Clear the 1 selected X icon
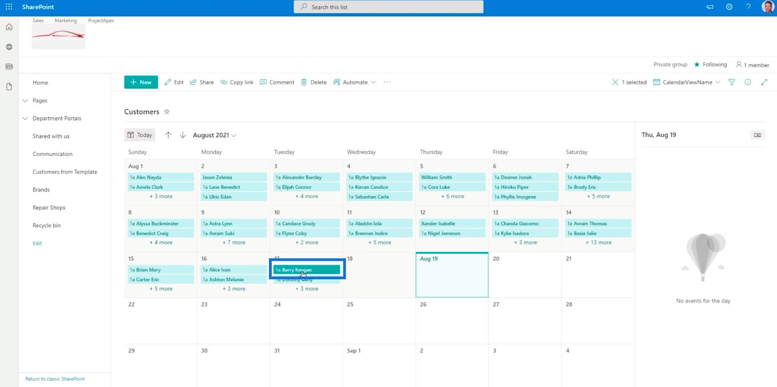This screenshot has height=387, width=777. 615,82
